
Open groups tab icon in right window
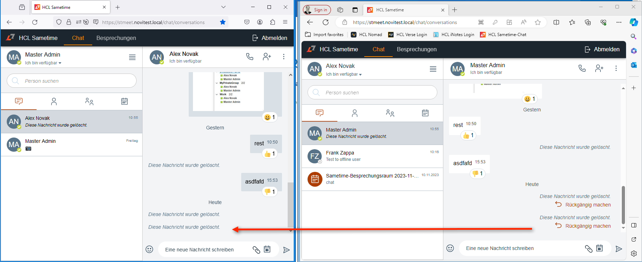390,113
